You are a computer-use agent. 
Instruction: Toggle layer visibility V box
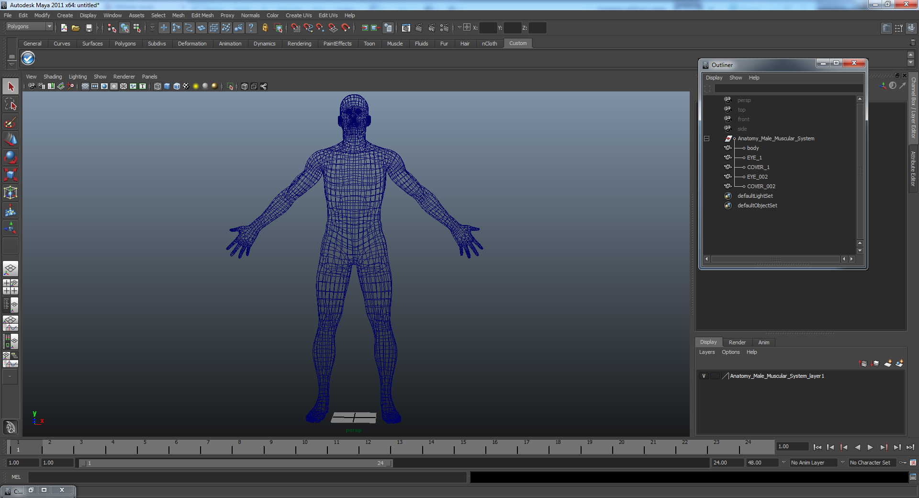click(704, 376)
